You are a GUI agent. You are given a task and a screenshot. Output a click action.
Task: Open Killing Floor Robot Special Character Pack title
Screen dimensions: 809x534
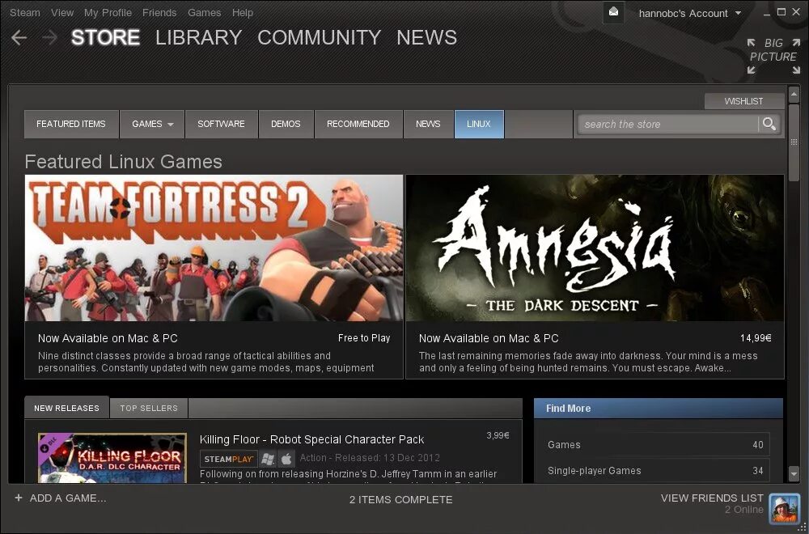coord(311,439)
